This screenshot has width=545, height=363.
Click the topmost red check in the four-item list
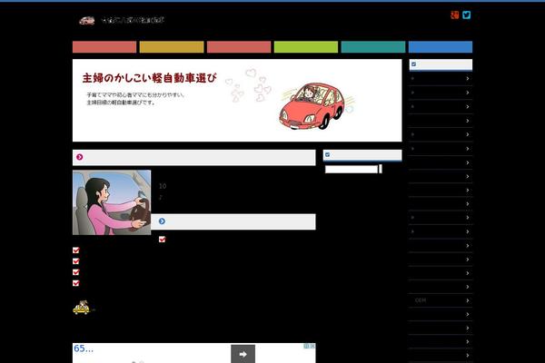point(75,250)
